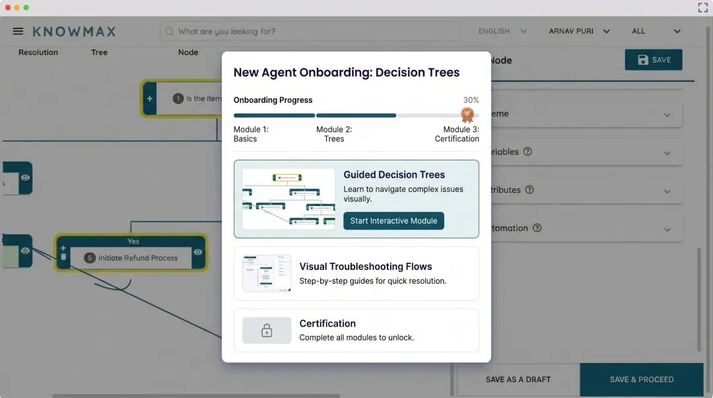Click 'Onboarding Progress' label
Viewport: 713px width, 398px height.
point(273,100)
